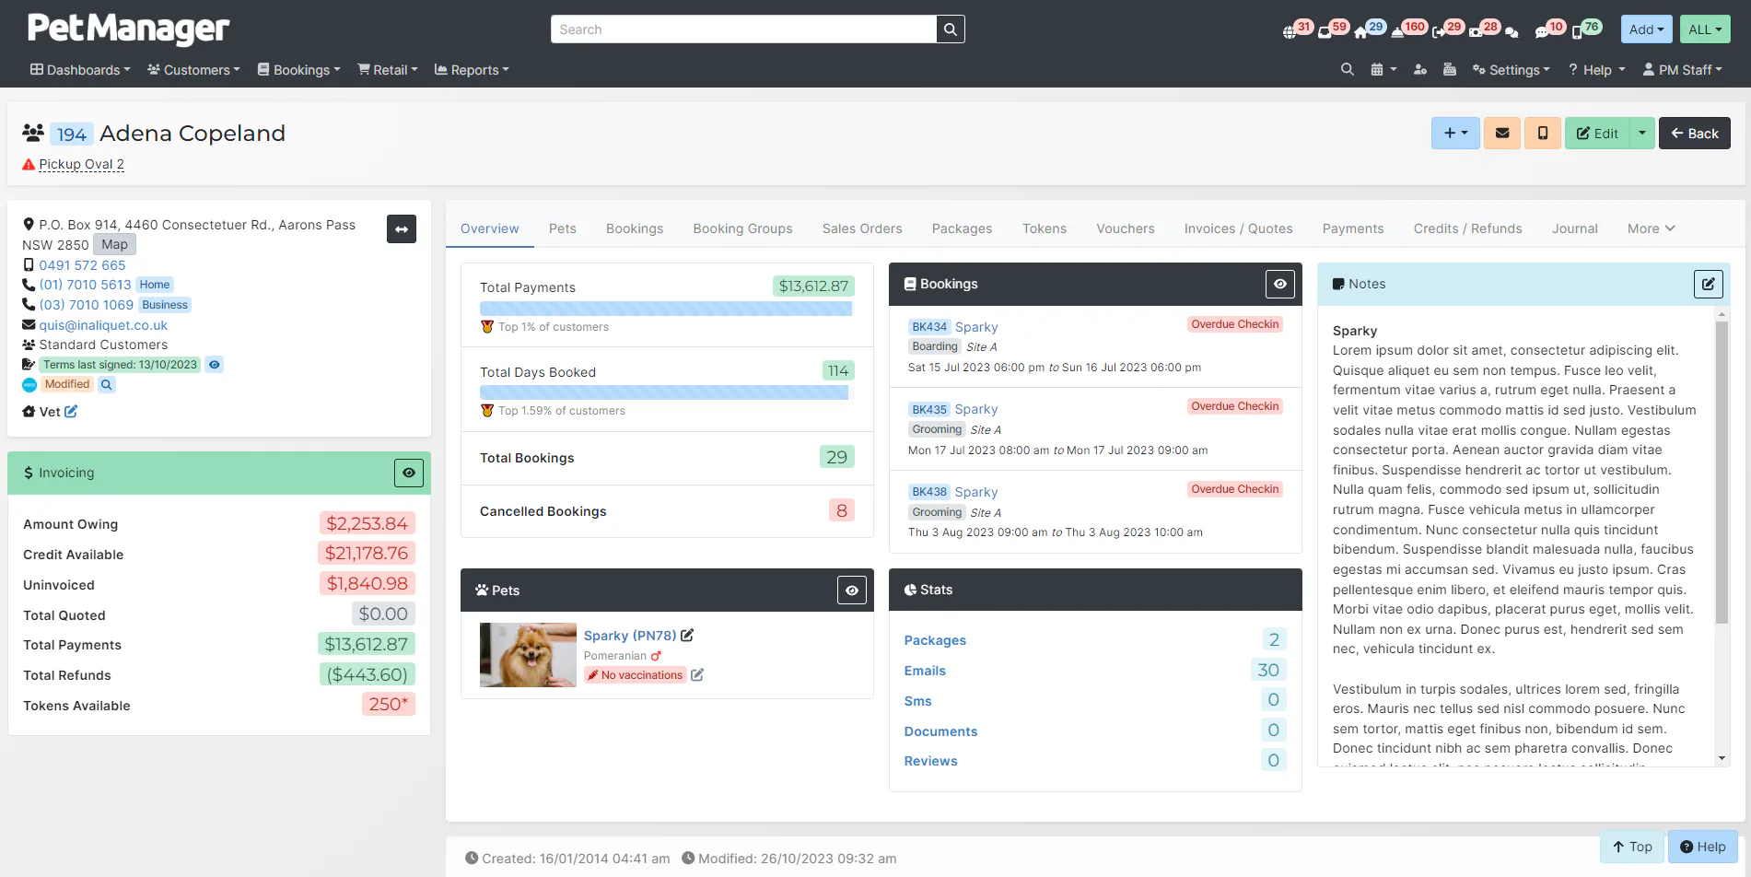The image size is (1751, 877).
Task: Expand the Reports menu dropdown
Action: [471, 70]
